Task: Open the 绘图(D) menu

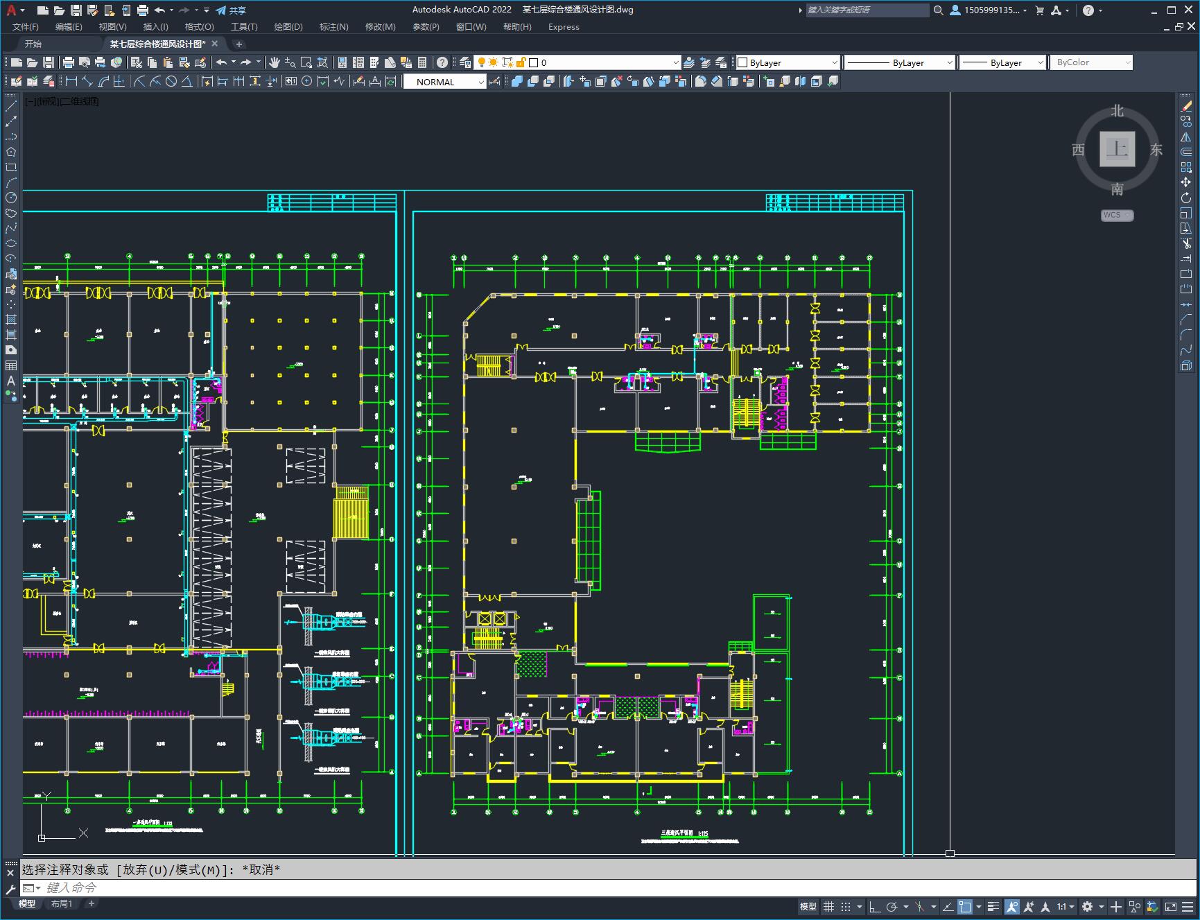Action: coord(288,27)
